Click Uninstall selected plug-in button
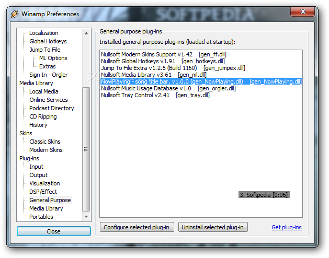 coord(213,227)
